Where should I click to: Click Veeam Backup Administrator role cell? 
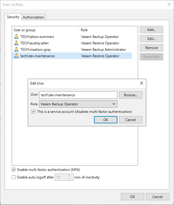103,50
